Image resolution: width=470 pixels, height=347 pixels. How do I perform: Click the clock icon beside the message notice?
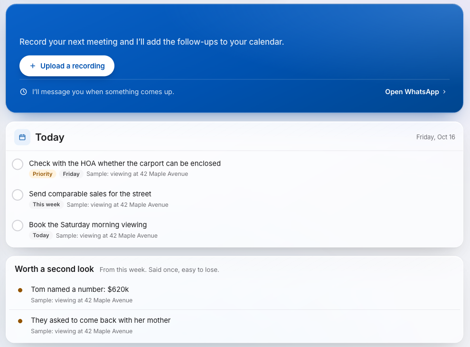23,92
